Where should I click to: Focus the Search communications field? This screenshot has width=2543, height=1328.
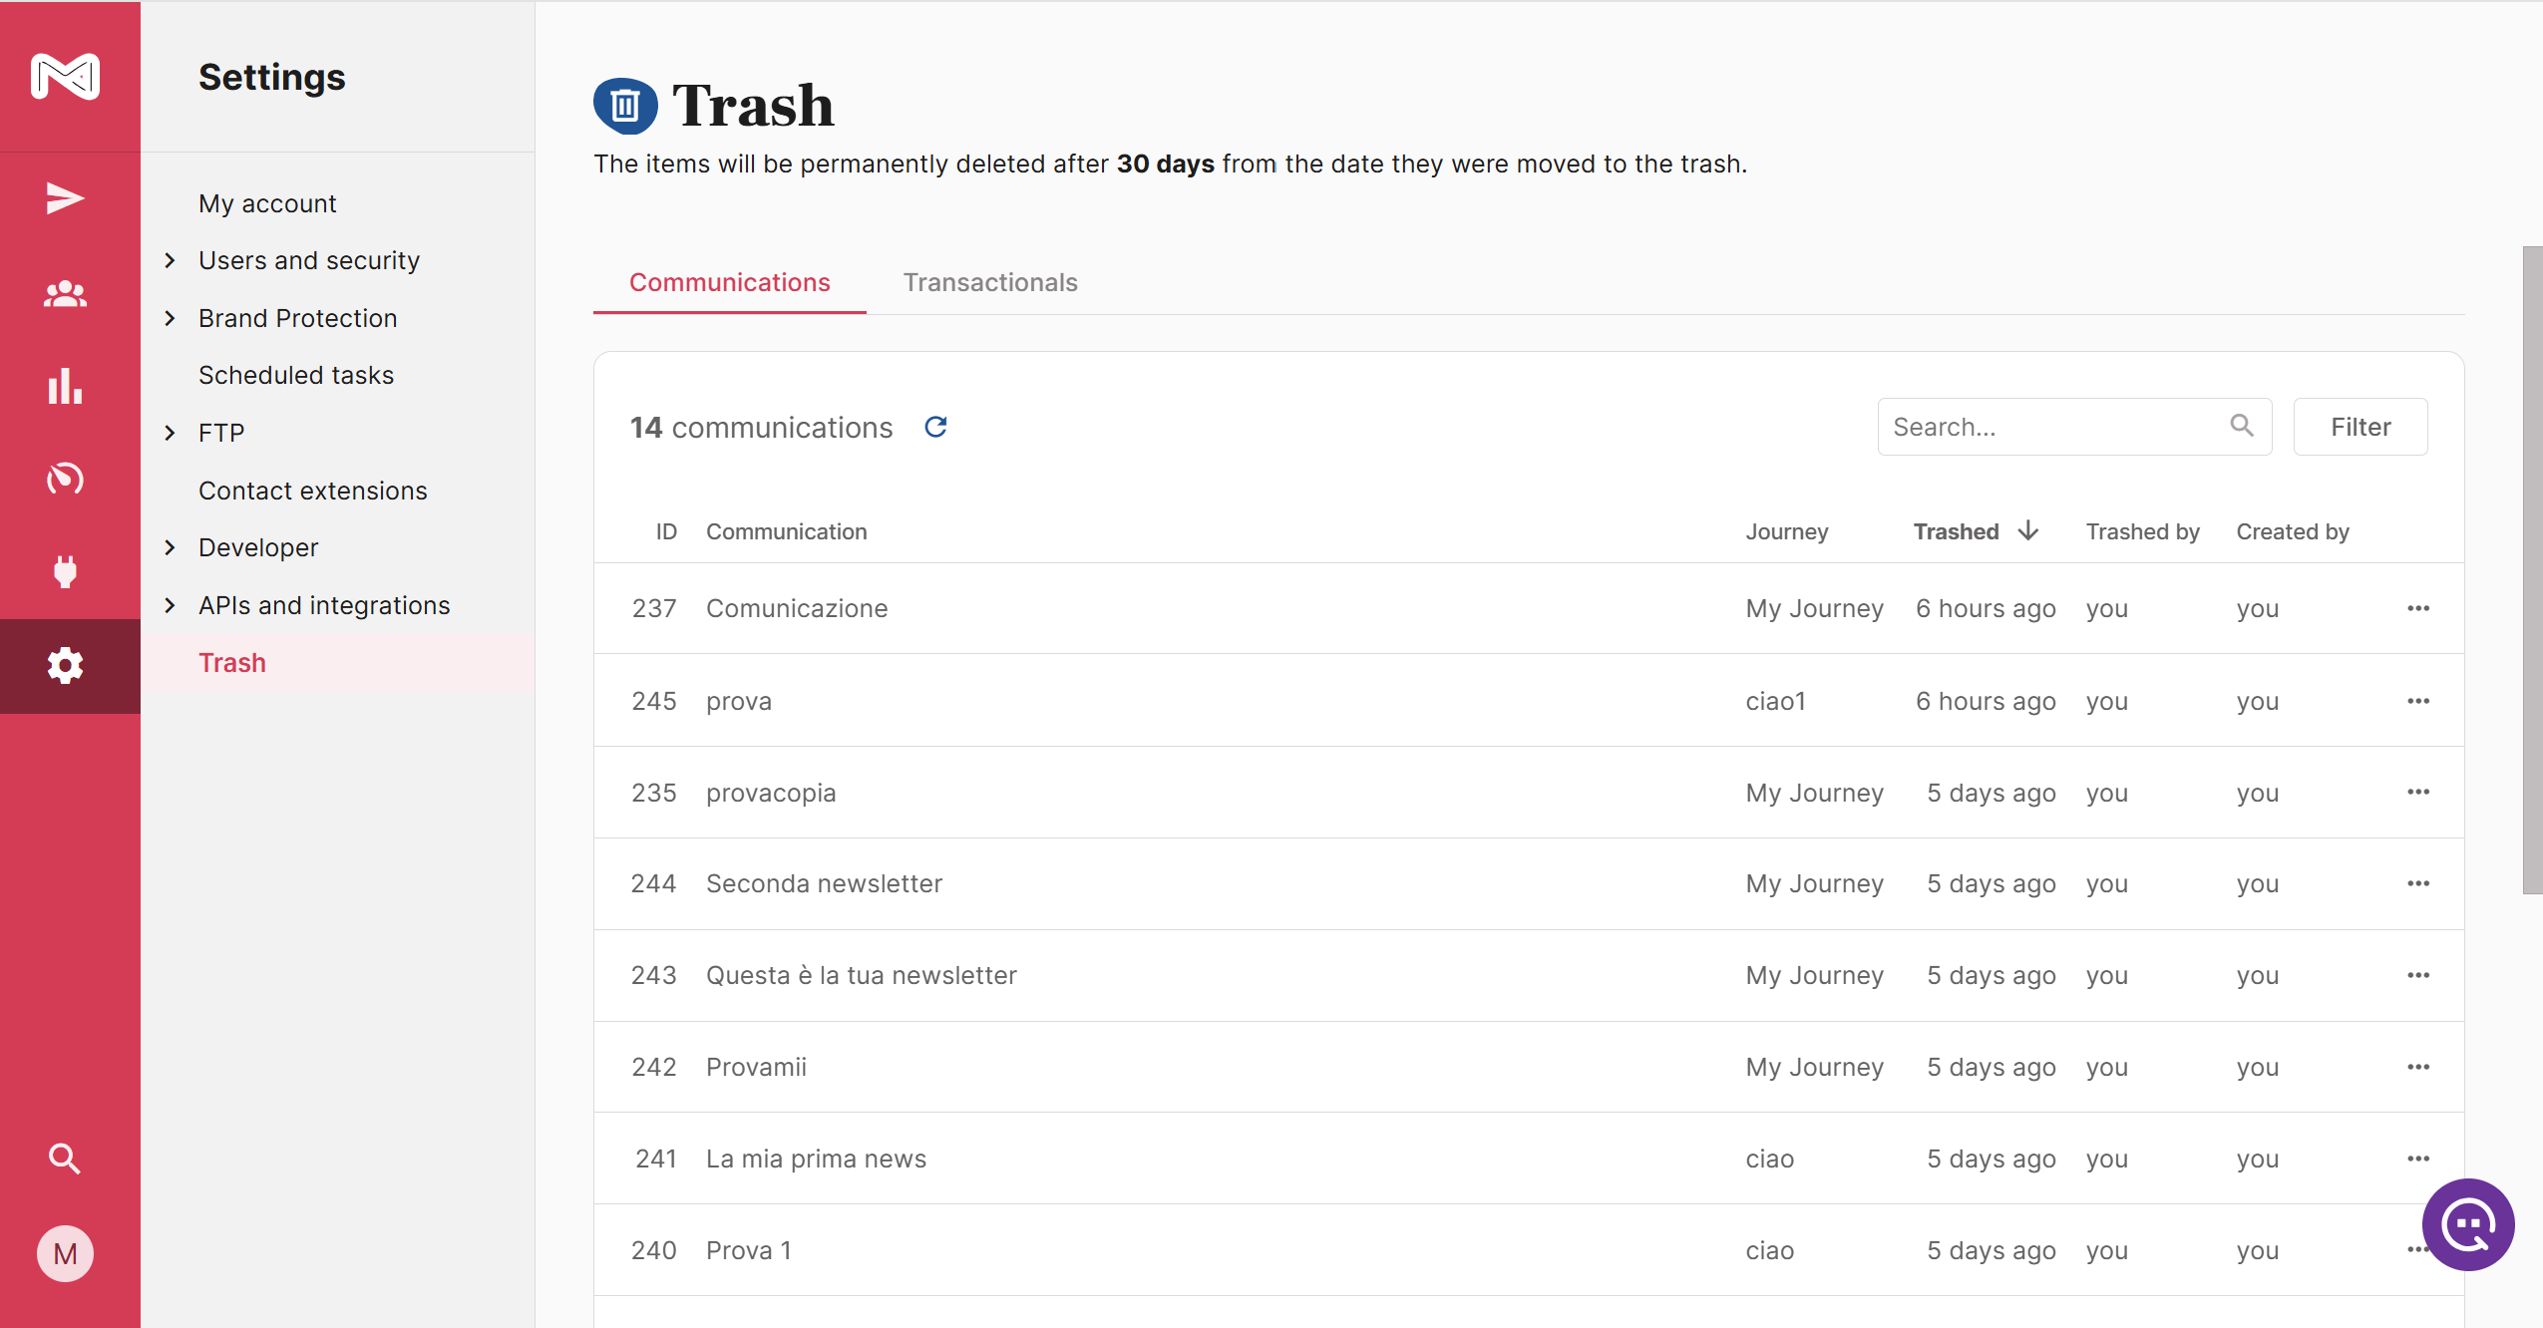coord(2054,427)
